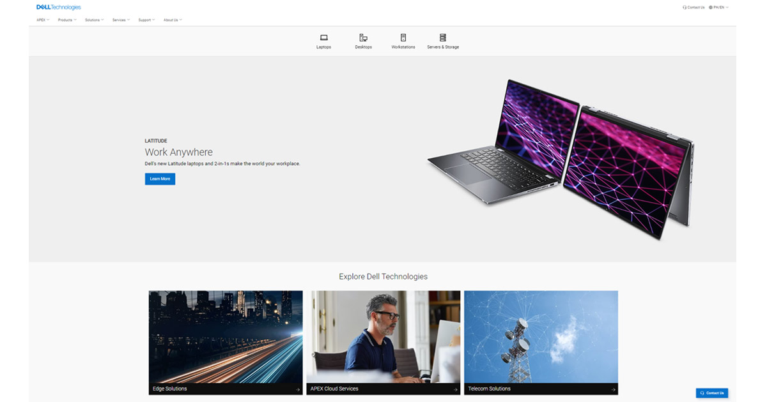Open the Telecom Solutions label link

click(x=490, y=389)
